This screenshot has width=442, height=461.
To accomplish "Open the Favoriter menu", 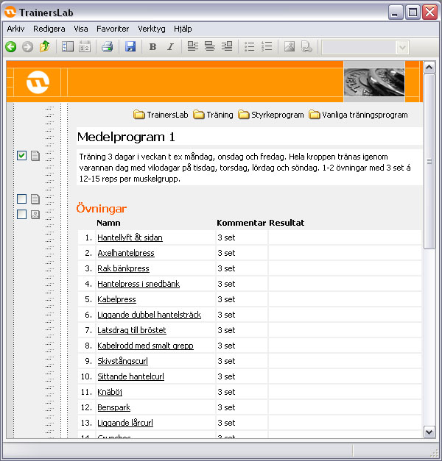I will click(x=113, y=29).
